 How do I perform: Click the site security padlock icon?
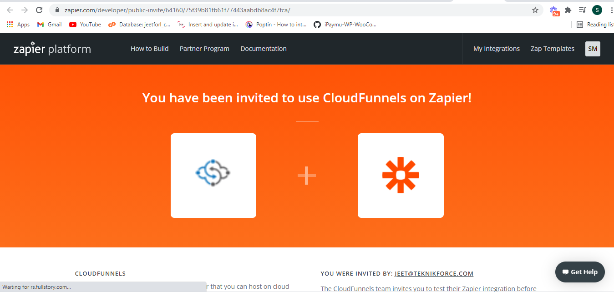[57, 10]
